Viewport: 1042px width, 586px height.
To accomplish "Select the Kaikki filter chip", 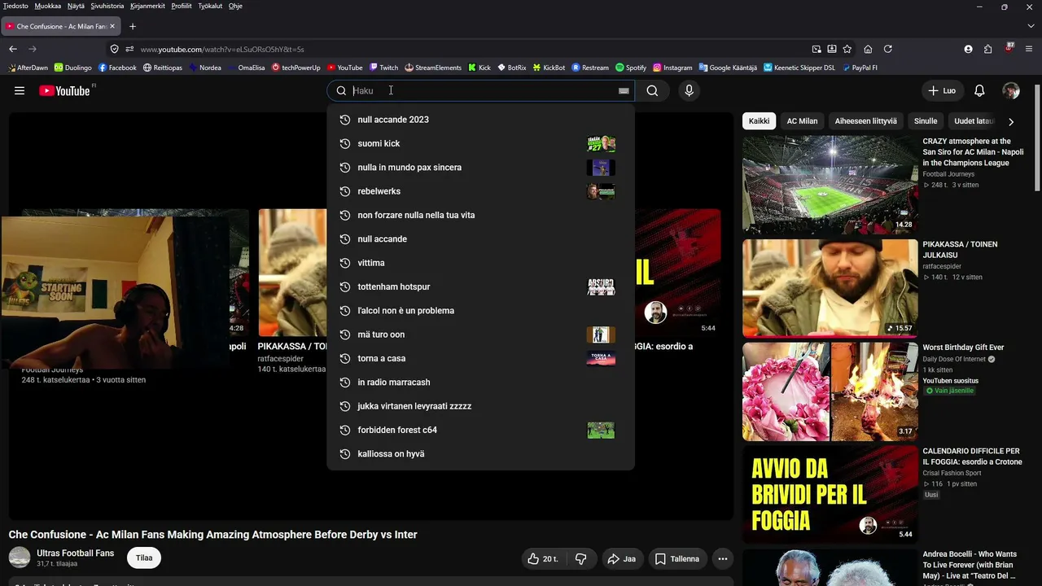I will 760,121.
